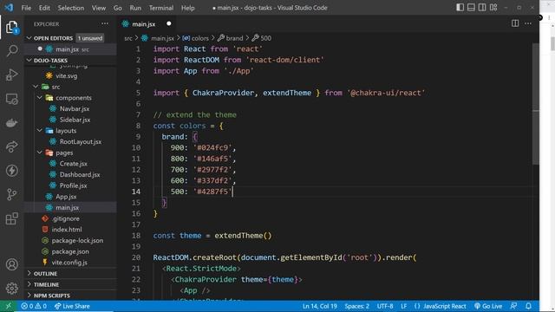Click the editor vertical scrollbar
The width and height of the screenshot is (555, 312).
(536, 104)
